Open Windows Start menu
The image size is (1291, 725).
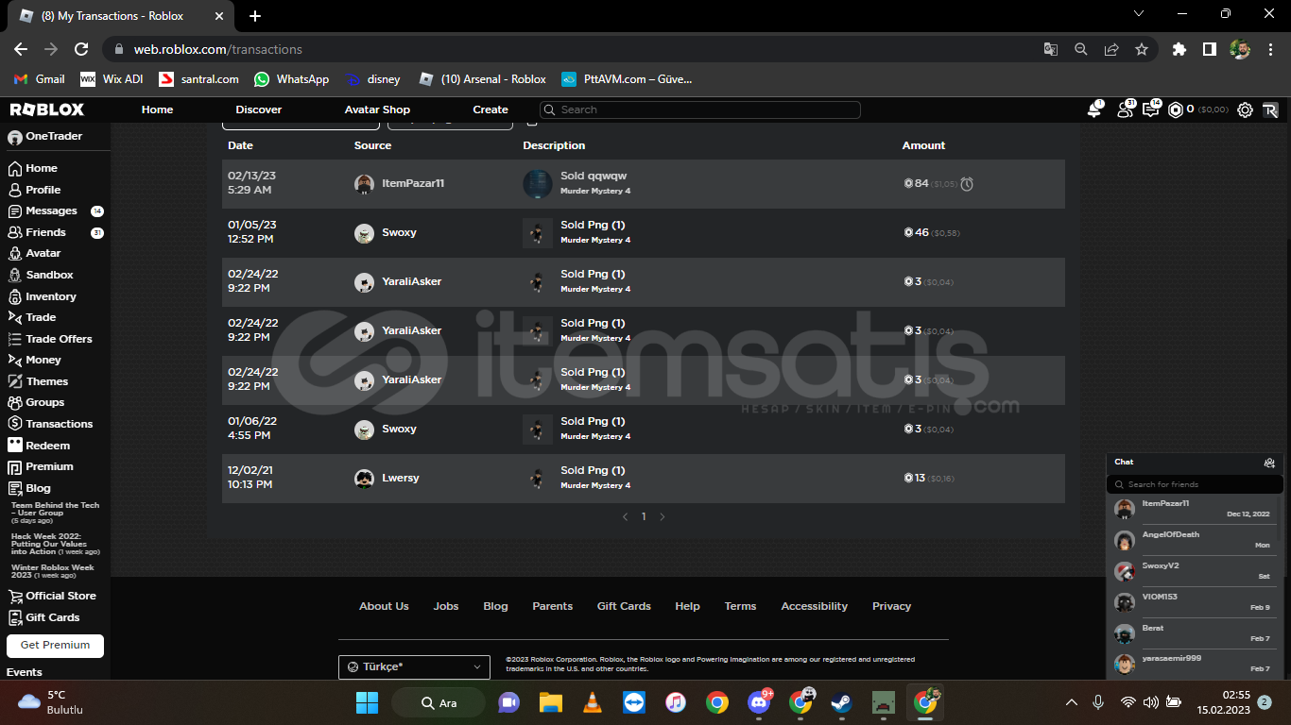coord(367,702)
